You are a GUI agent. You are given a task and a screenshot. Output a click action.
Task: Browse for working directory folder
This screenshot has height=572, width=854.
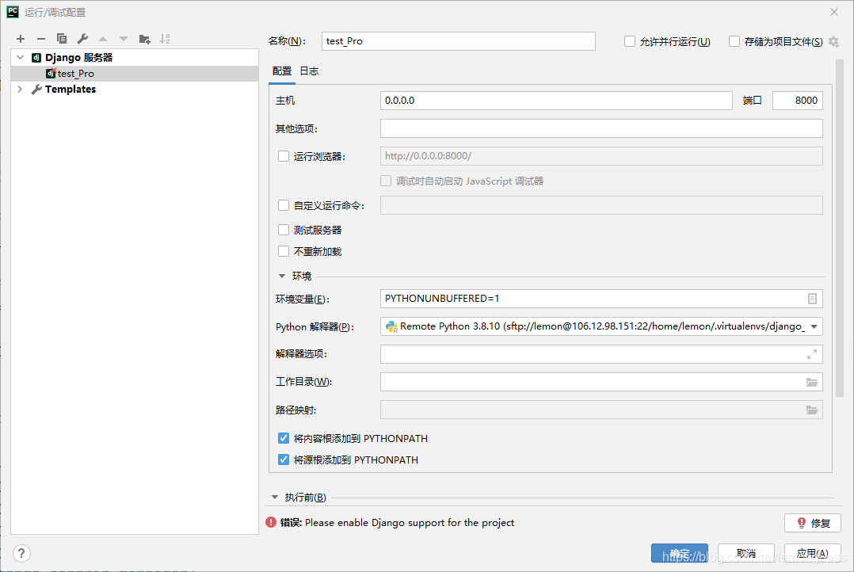pos(812,382)
